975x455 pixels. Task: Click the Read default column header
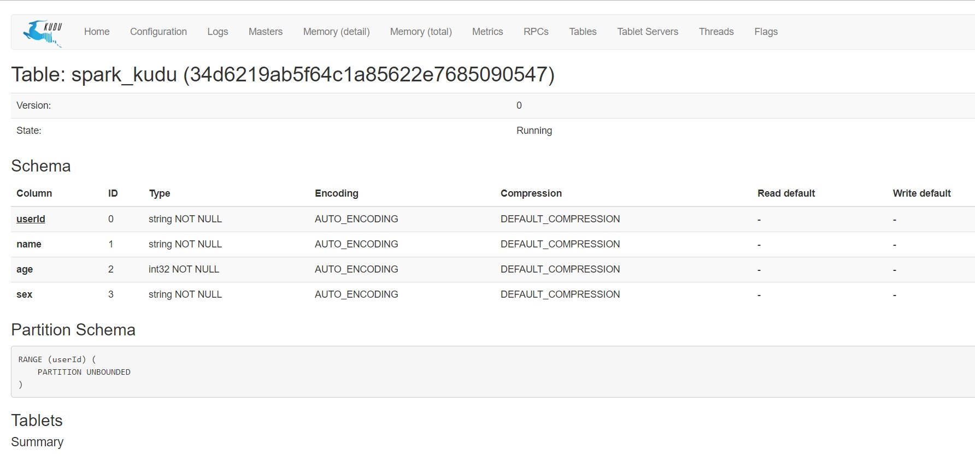point(786,193)
